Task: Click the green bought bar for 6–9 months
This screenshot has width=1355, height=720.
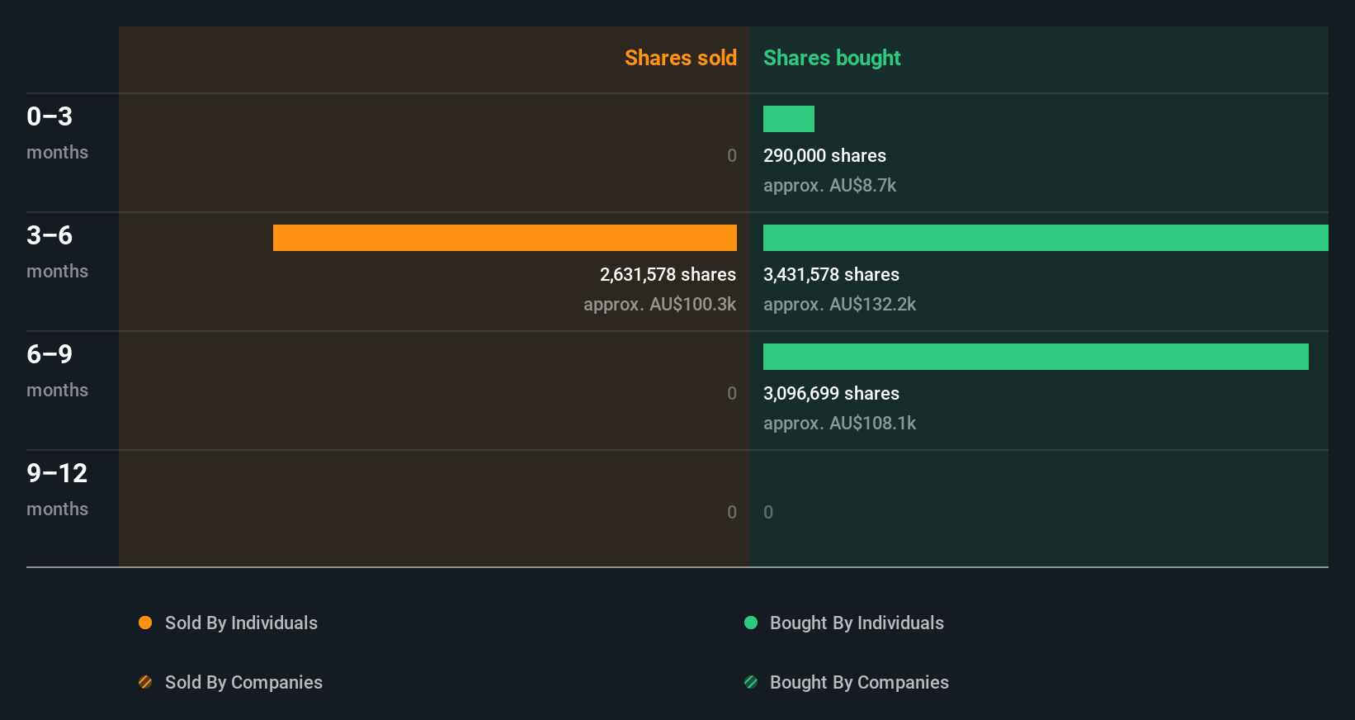Action: (1036, 357)
